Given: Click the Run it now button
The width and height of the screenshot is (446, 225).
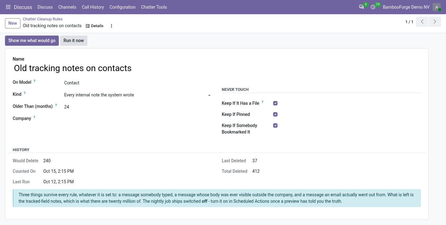Looking at the screenshot, I should 74,40.
